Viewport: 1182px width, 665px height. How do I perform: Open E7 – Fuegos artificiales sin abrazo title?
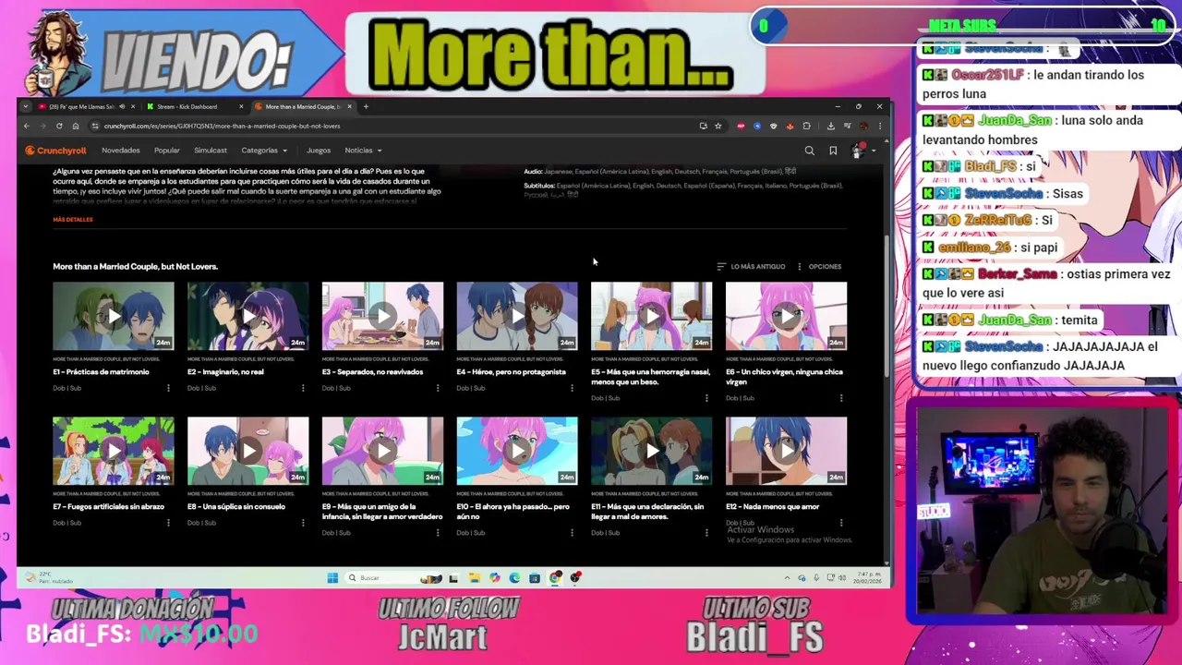click(x=108, y=507)
